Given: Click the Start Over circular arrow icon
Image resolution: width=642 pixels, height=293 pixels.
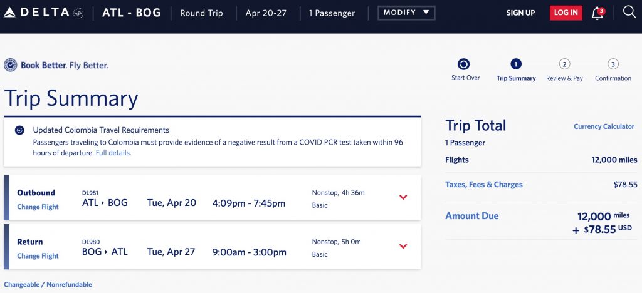Looking at the screenshot, I should (464, 64).
